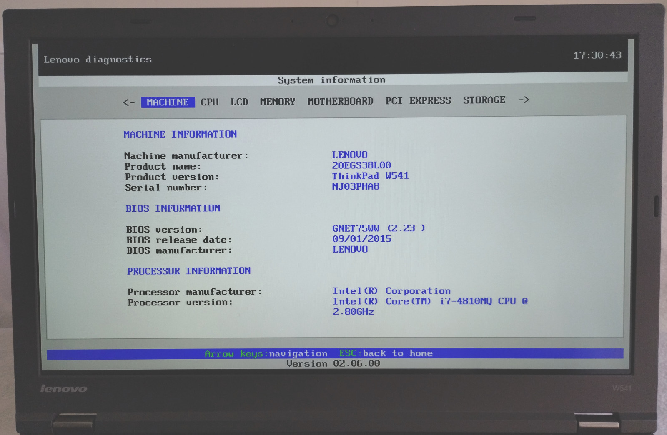Click the PROCESSOR INFORMATION section heading
The image size is (667, 435).
click(189, 271)
